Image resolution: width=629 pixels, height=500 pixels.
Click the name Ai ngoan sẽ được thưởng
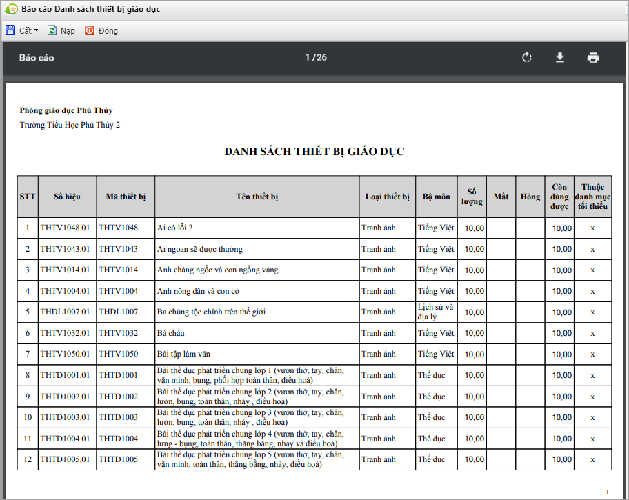click(x=200, y=249)
